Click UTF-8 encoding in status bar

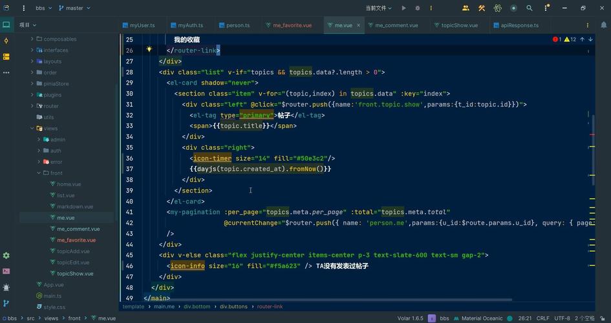[562, 318]
